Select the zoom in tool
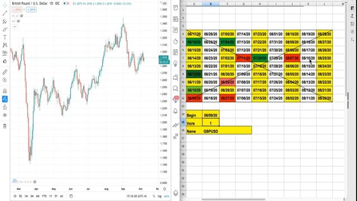Viewport: 357px width, 201px height. 5,80
